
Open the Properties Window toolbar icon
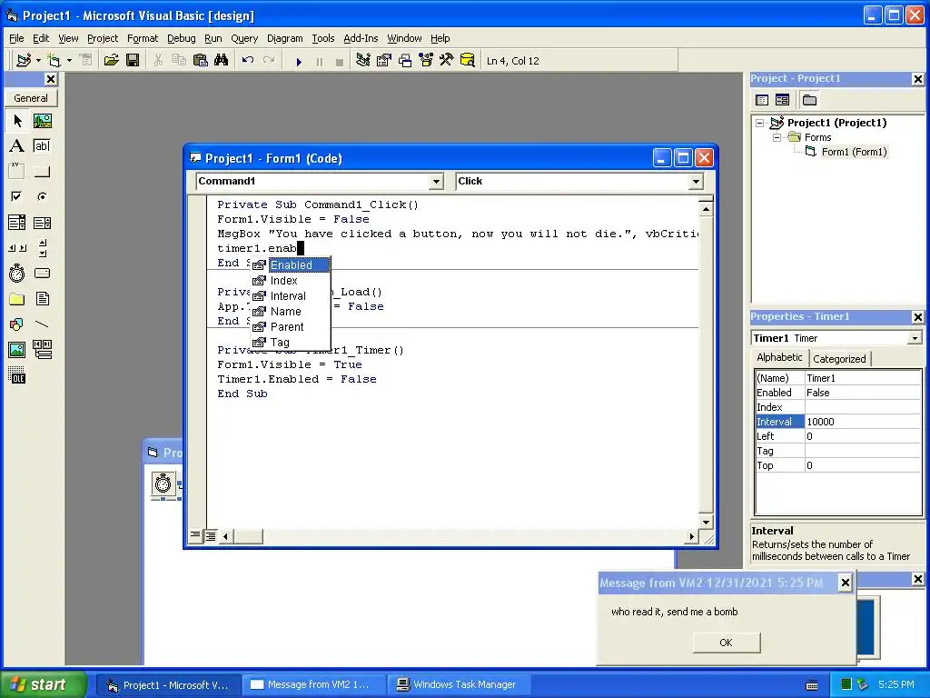click(384, 60)
